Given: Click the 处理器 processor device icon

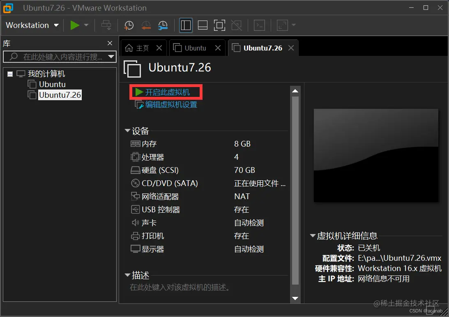Looking at the screenshot, I should point(135,157).
